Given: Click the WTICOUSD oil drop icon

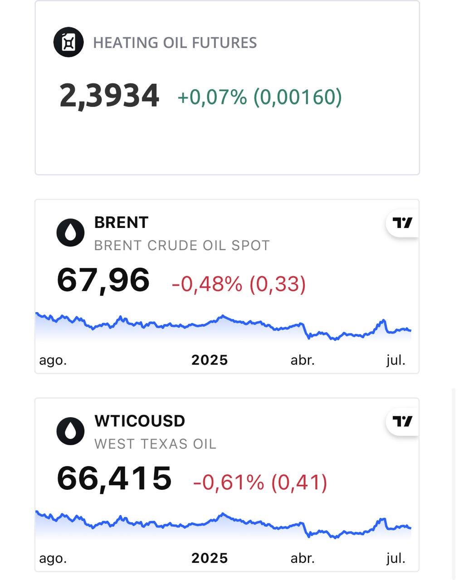Looking at the screenshot, I should pos(70,431).
